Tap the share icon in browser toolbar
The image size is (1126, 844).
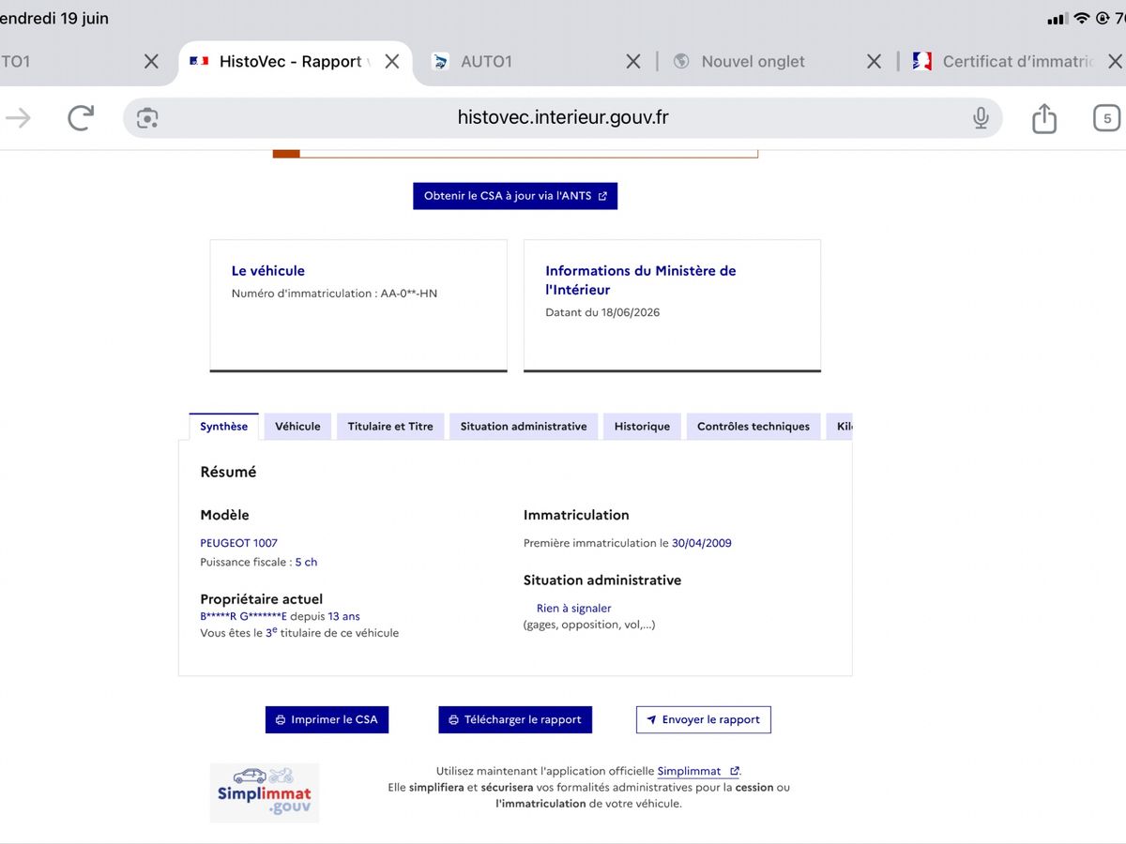click(1044, 117)
